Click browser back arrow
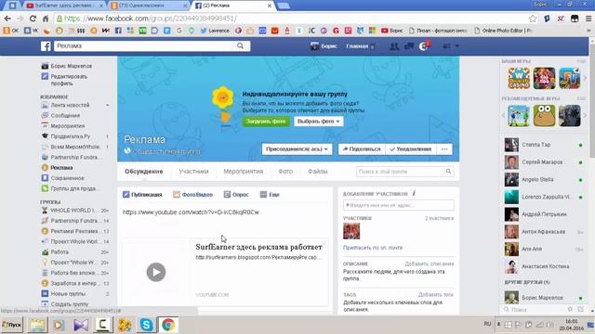This screenshot has height=334, width=595. click(7, 19)
